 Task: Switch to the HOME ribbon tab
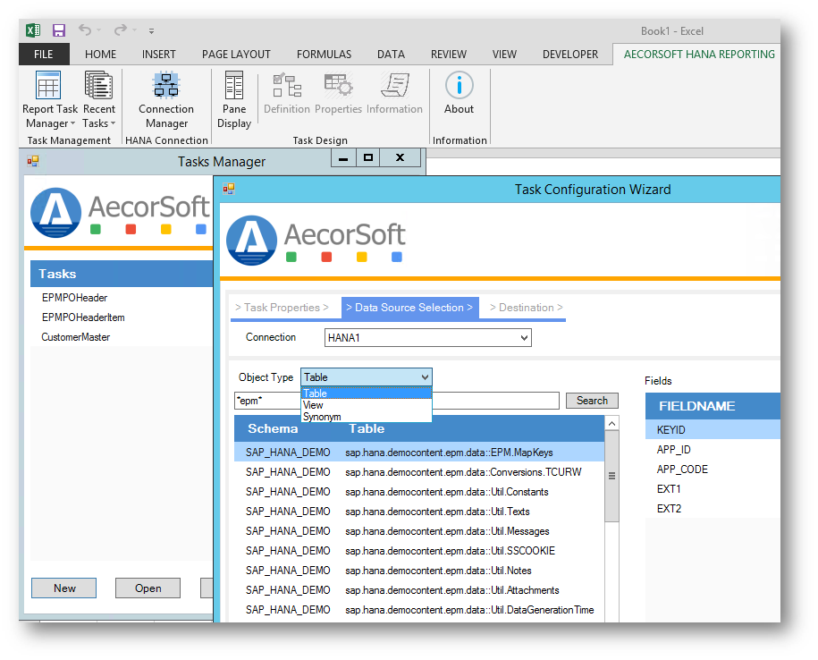point(101,55)
